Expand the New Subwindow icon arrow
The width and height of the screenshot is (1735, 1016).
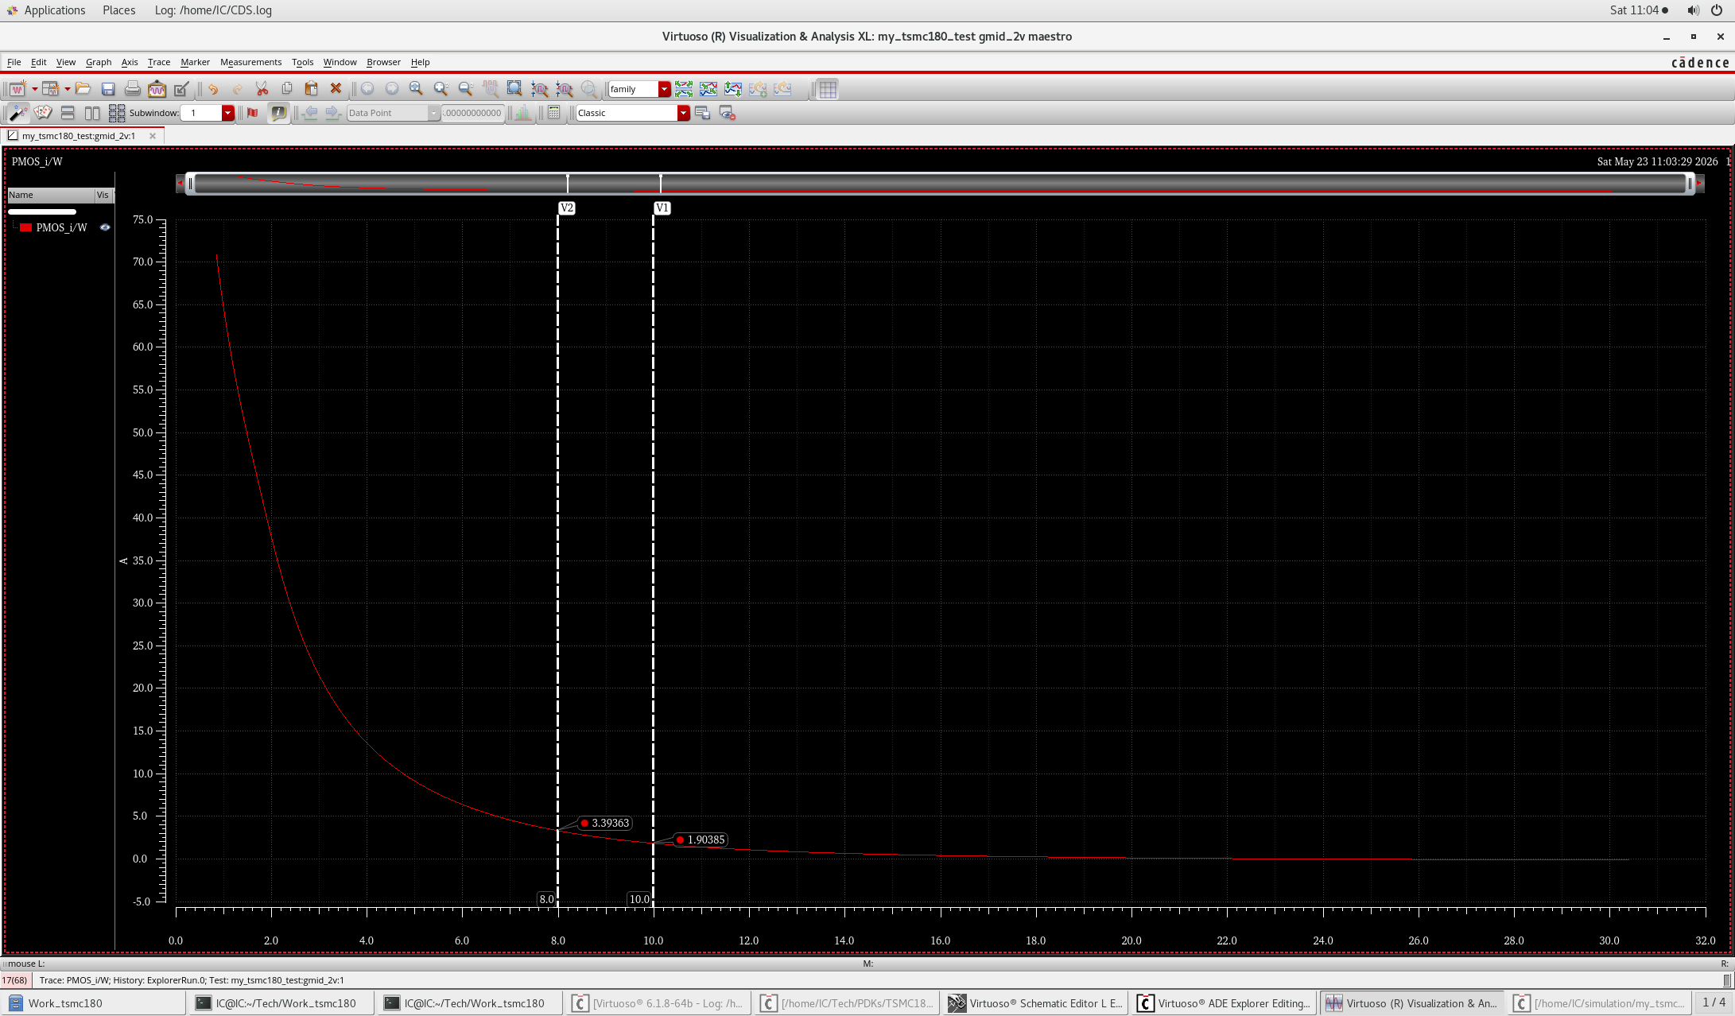[x=67, y=89]
